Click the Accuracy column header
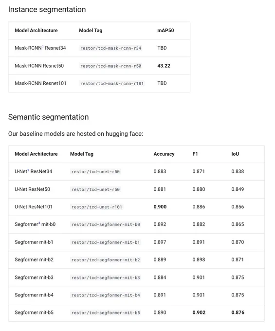Image resolution: width=275 pixels, height=331 pixels. (164, 154)
